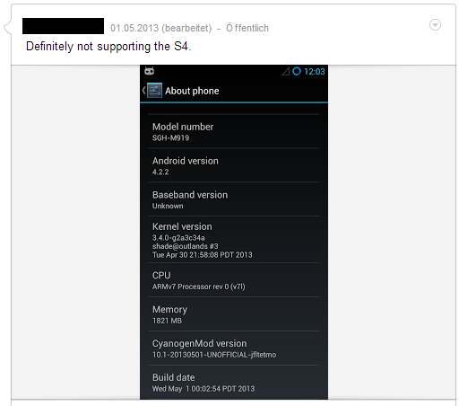Screen dimensions: 459x406
Task: Click the Öffentlich visibility link
Action: click(247, 28)
